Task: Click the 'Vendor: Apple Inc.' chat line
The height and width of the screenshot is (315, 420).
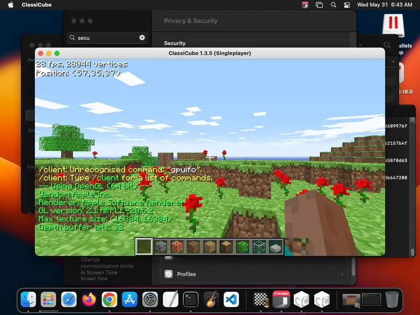Action: [x=75, y=194]
